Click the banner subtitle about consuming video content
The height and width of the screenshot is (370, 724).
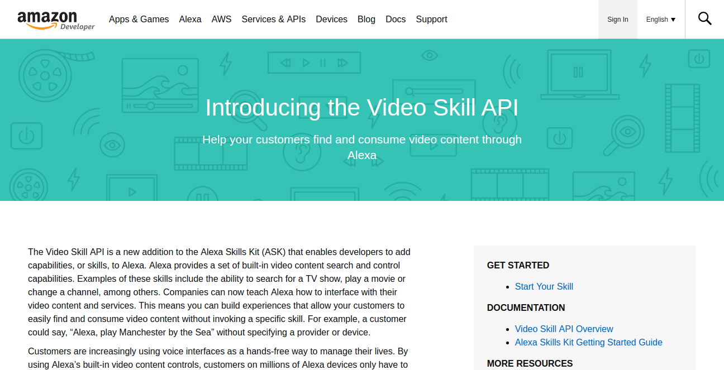pos(362,147)
